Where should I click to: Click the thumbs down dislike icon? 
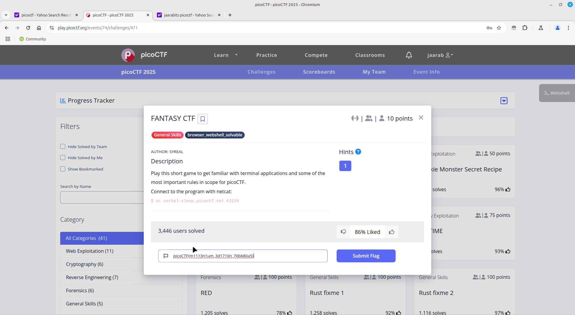(344, 232)
